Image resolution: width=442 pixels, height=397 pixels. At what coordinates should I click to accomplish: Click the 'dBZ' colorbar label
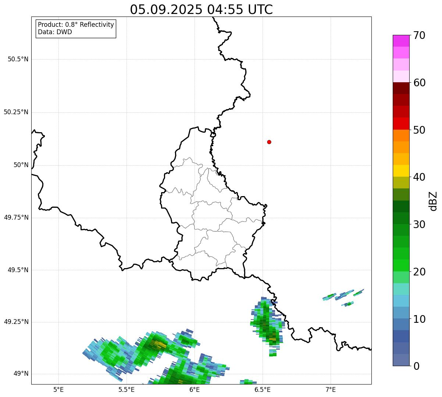433,201
